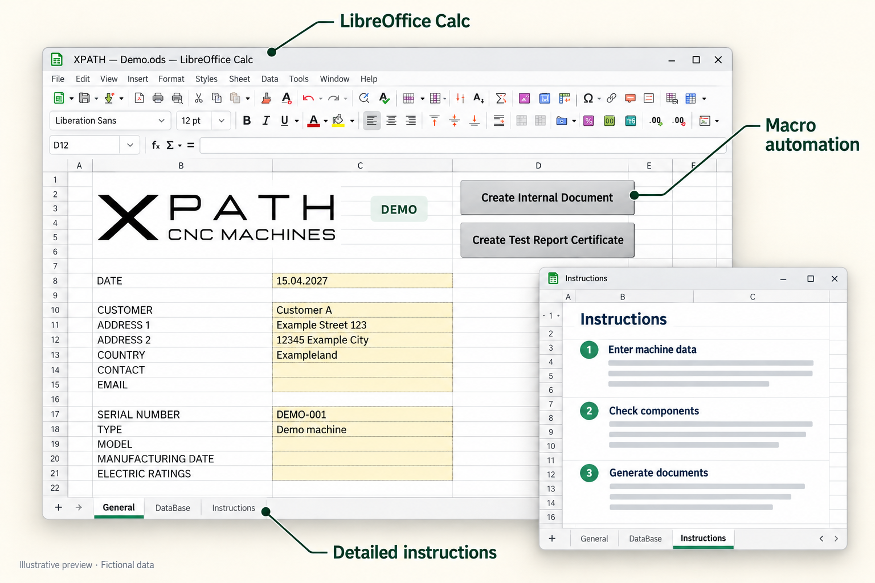Click the Align Top icon
The height and width of the screenshot is (583, 875).
[x=435, y=121]
